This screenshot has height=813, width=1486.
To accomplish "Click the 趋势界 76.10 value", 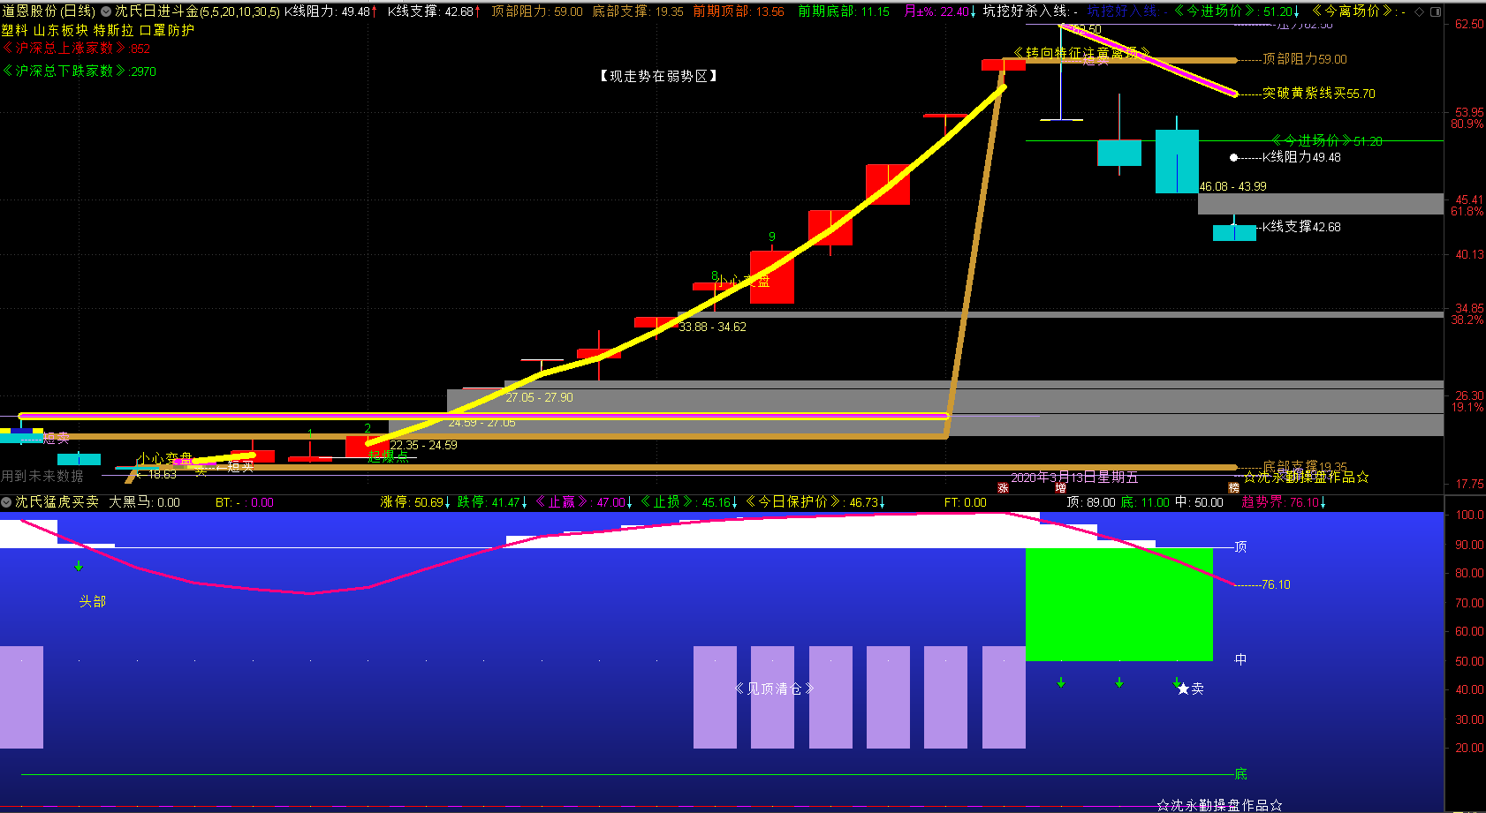I will [x=1284, y=502].
